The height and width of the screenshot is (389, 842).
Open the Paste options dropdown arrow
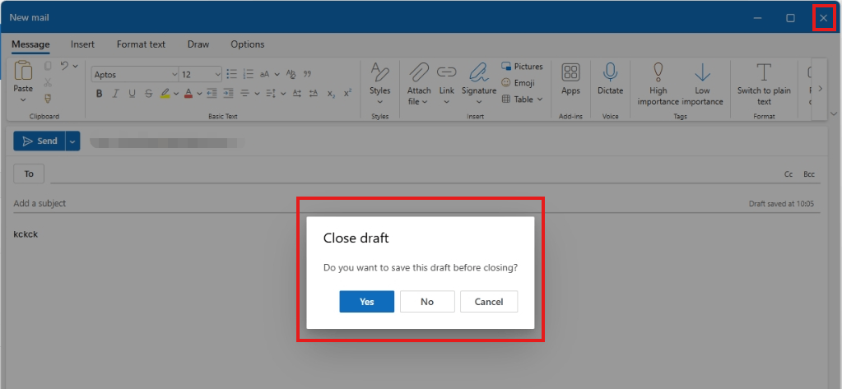point(23,100)
